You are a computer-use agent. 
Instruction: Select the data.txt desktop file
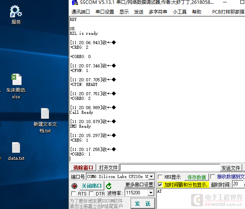click(x=16, y=151)
